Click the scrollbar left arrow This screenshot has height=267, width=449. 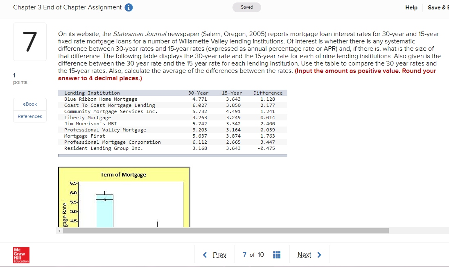point(59,231)
